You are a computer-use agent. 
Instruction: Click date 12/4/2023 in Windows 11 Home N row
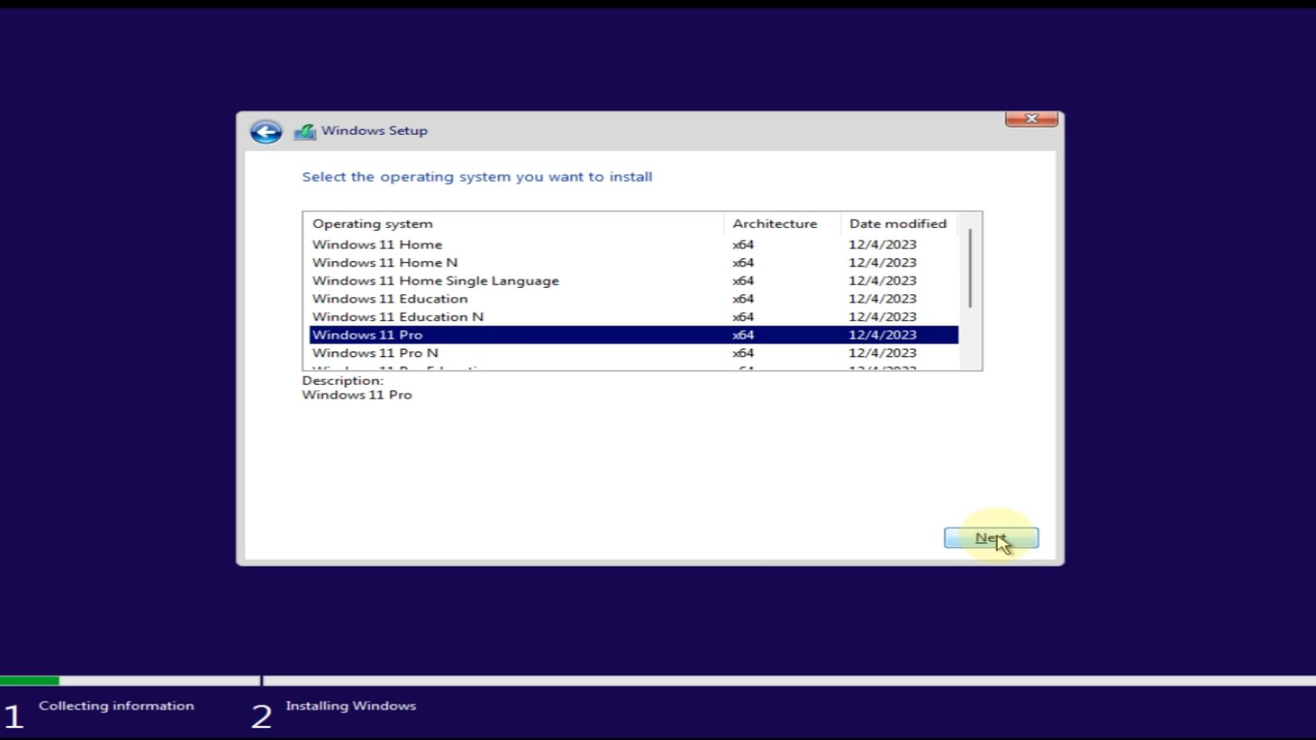click(882, 262)
